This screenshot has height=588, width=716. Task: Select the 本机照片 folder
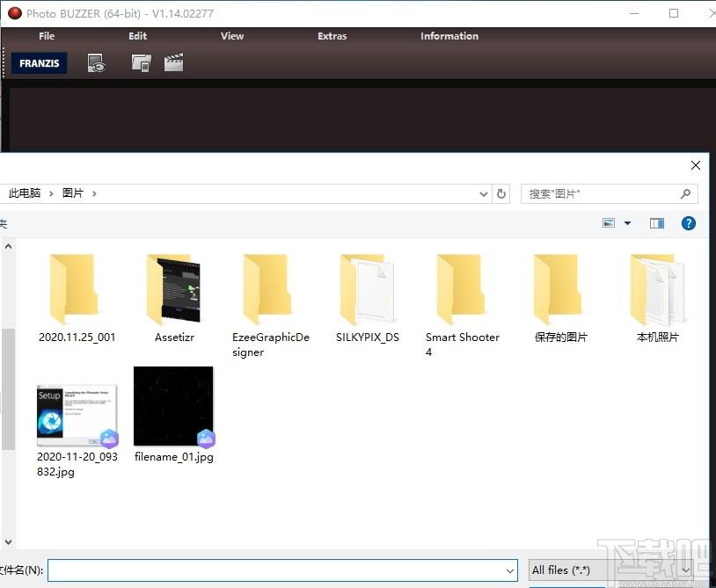pos(658,298)
